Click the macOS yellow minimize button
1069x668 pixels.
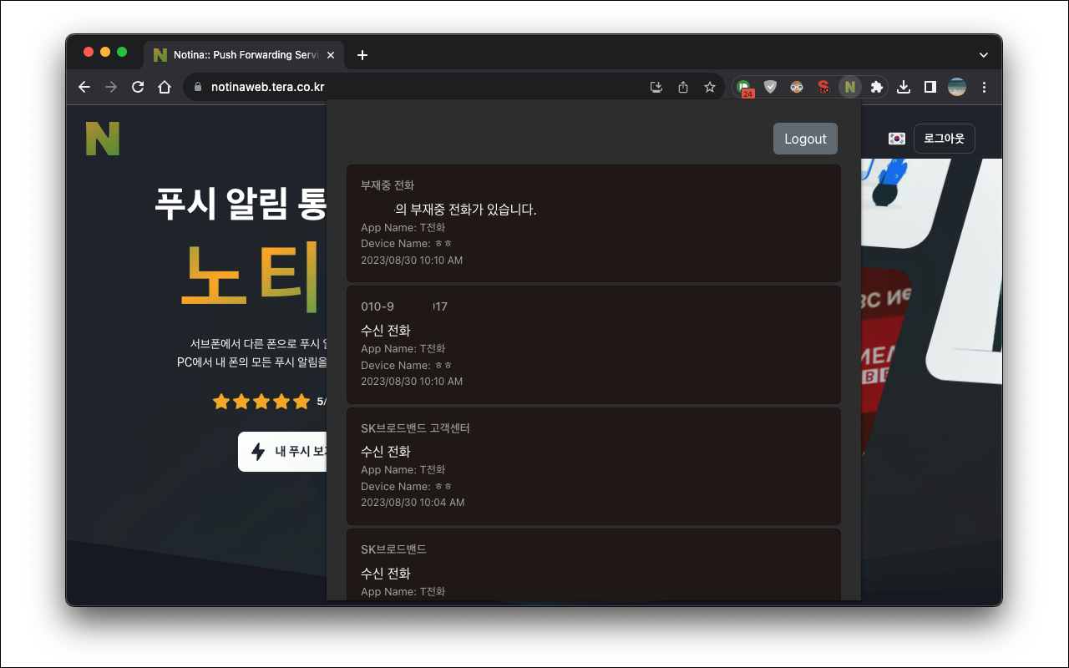click(x=105, y=52)
